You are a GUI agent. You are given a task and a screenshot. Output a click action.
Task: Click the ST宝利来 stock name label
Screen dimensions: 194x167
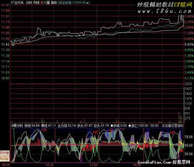click(17, 3)
